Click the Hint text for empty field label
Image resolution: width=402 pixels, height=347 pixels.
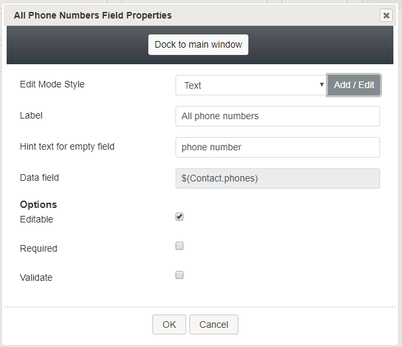pos(67,146)
